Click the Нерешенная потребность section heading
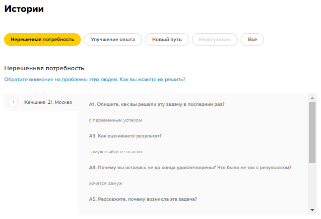The image size is (321, 219). tap(44, 68)
